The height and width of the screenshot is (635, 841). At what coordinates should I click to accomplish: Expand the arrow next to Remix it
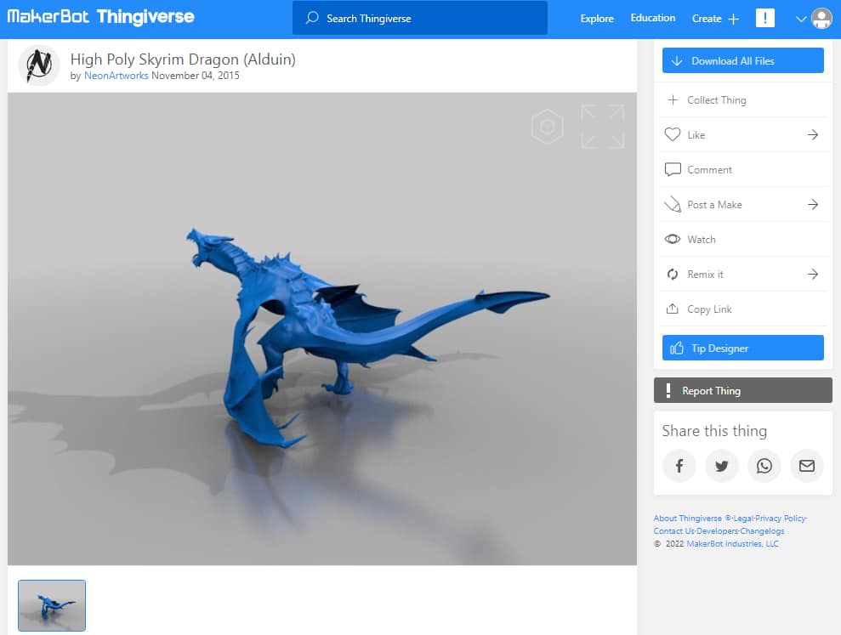[x=813, y=274]
